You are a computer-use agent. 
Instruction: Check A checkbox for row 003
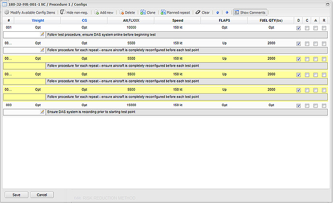[x=316, y=106]
